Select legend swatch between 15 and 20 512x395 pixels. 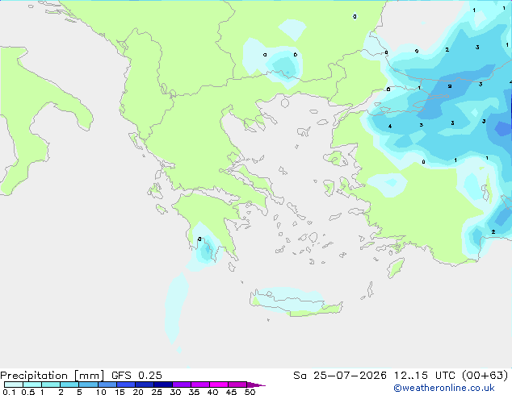(126, 385)
